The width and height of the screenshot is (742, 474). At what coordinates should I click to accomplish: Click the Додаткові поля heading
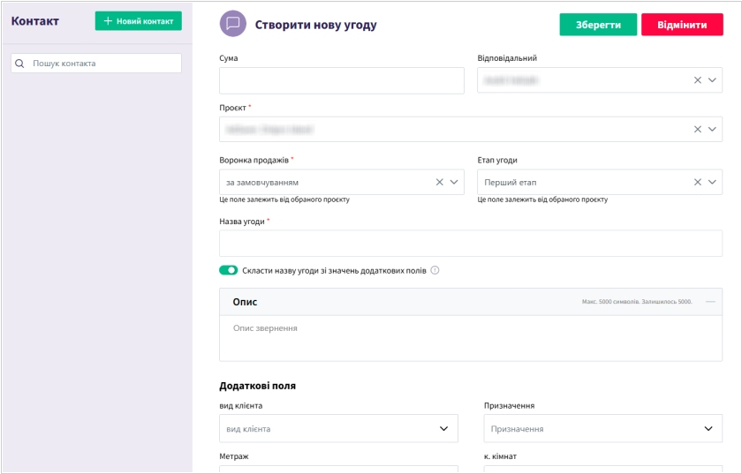[257, 386]
